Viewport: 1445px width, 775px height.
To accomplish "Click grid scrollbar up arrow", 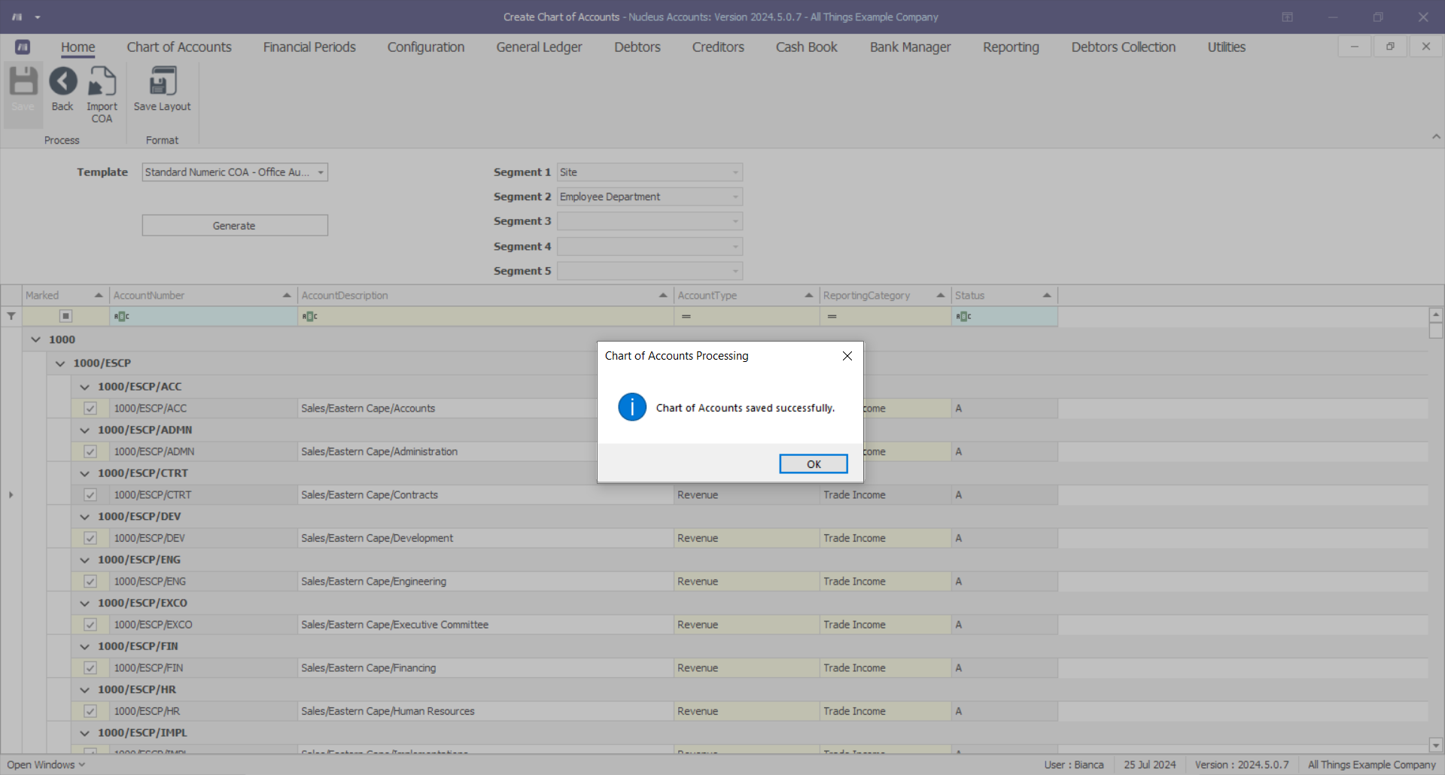I will point(1436,315).
